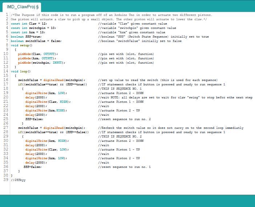Image resolution: width=255 pixels, height=207 pixels.
Task: Click line number 22 in the gutter
Action: (x=6, y=106)
